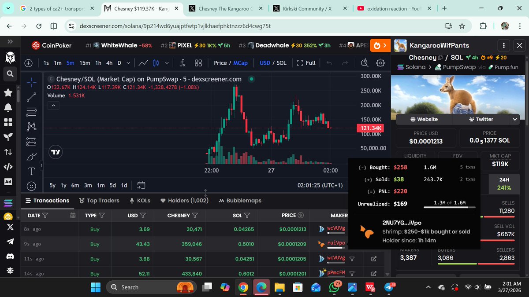The height and width of the screenshot is (297, 529).
Task: Set chart range to 1d
Action: tap(124, 185)
